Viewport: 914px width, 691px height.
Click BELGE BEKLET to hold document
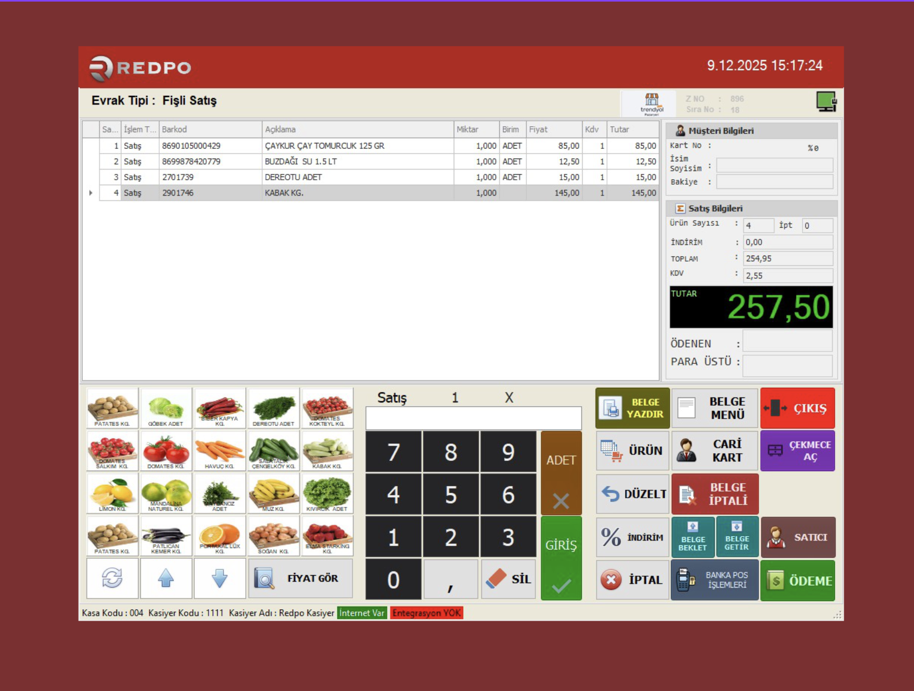pos(693,537)
